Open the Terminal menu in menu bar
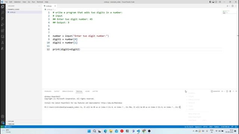Screen dimensions: 239x134 (x=40, y=2)
